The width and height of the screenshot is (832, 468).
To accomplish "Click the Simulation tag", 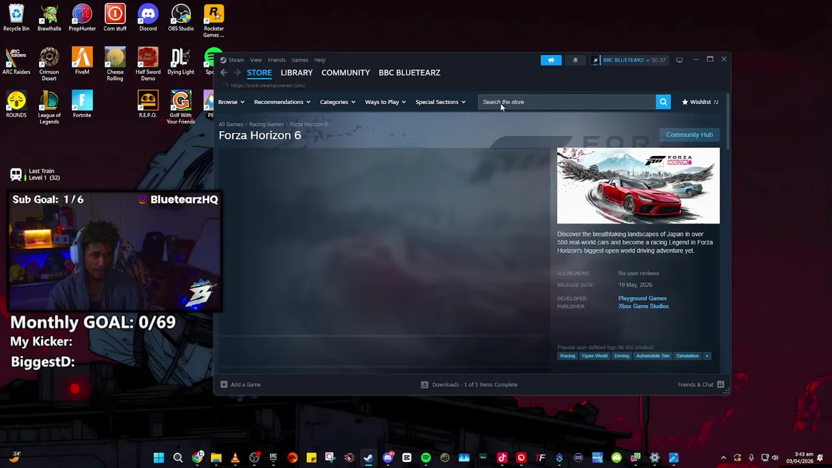I will coord(687,356).
